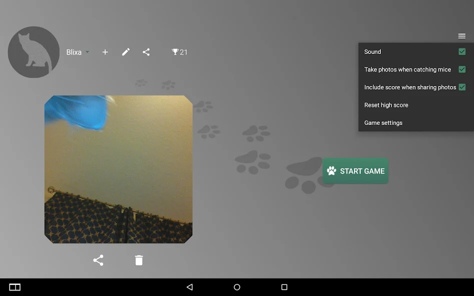Click the cat silhouette profile avatar
This screenshot has width=474, height=296.
click(x=34, y=52)
